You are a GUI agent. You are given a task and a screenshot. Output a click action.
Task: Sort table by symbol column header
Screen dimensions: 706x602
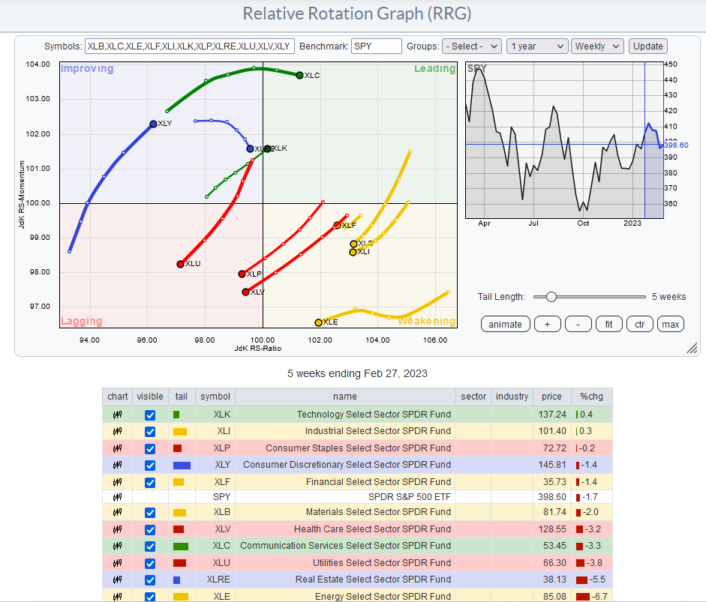(215, 397)
